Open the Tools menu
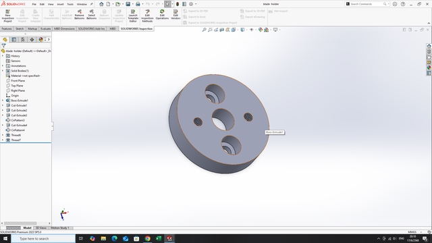Image resolution: width=432 pixels, height=243 pixels. pyautogui.click(x=70, y=5)
